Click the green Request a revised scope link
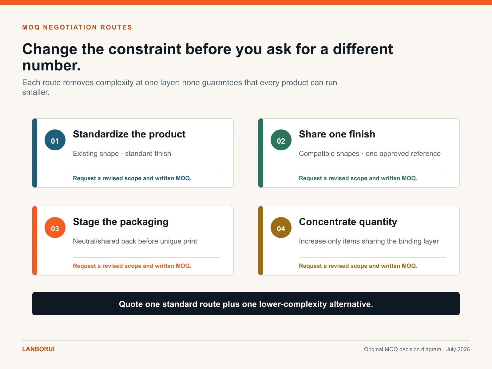Screen dimensions: 492x369 point(358,178)
